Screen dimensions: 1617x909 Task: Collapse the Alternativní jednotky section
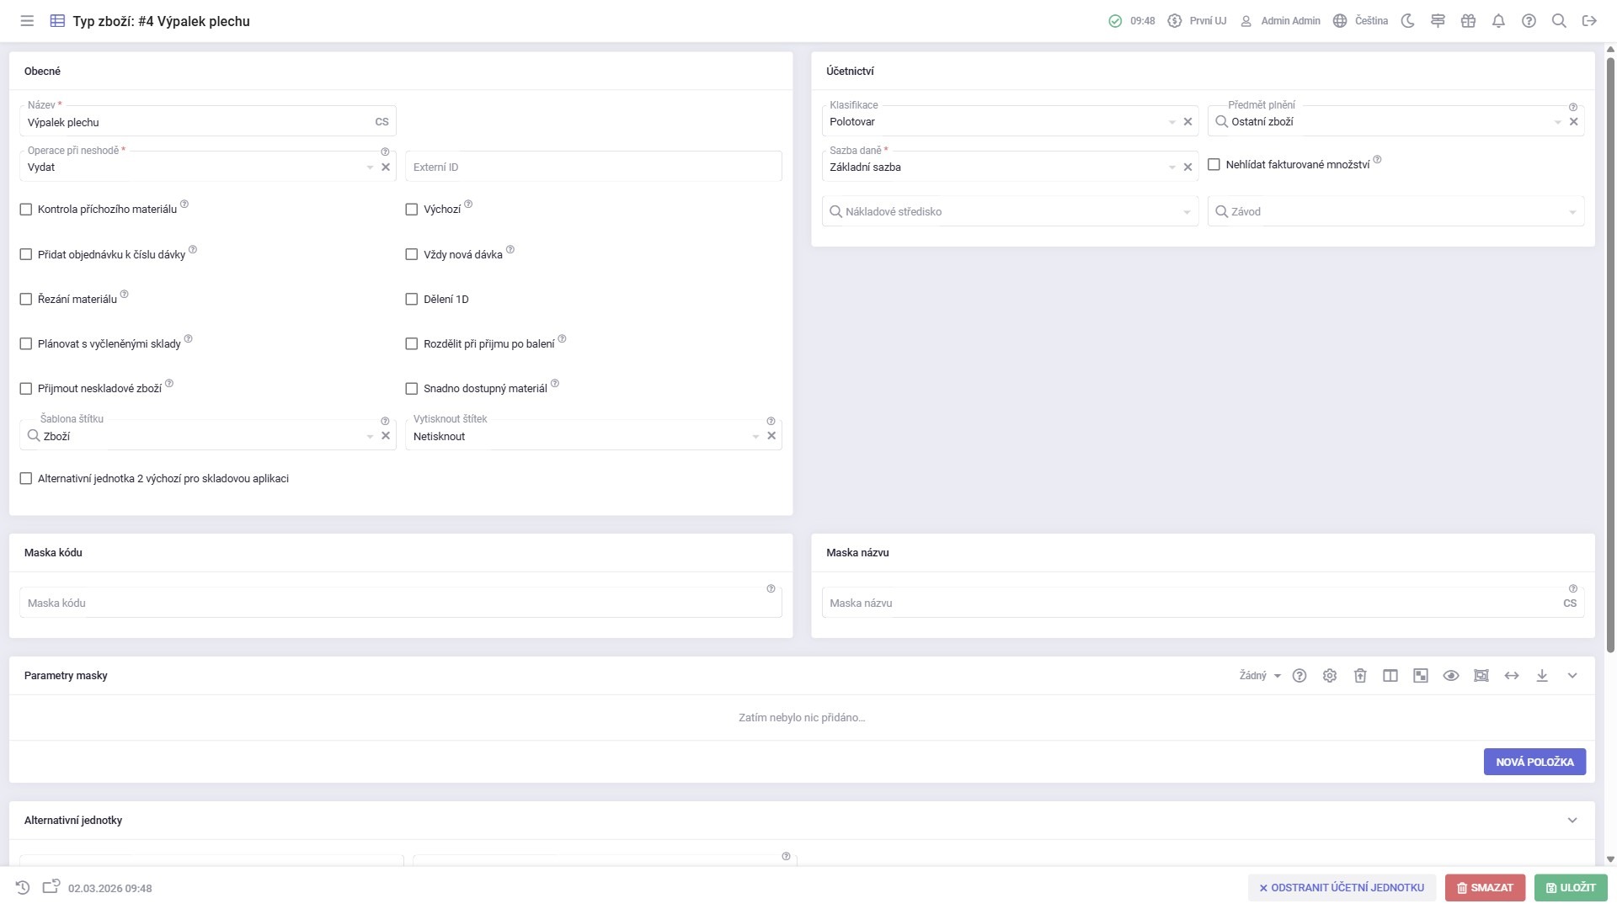pos(1572,821)
